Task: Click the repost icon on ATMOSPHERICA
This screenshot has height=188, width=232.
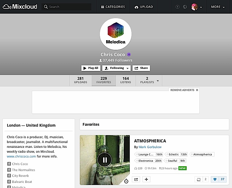Action: click(198, 179)
